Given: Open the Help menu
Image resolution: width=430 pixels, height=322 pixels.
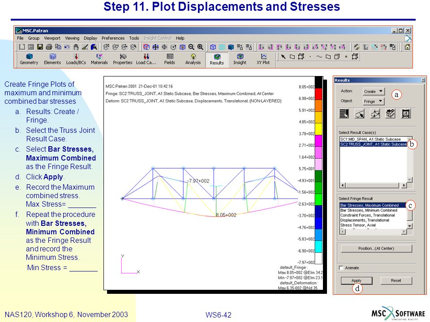Looking at the screenshot, I should tap(180, 38).
